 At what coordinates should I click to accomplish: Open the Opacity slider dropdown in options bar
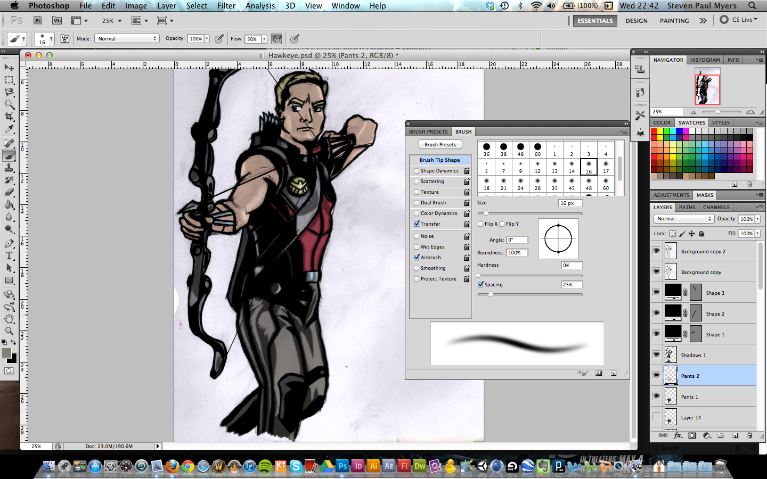tap(207, 39)
